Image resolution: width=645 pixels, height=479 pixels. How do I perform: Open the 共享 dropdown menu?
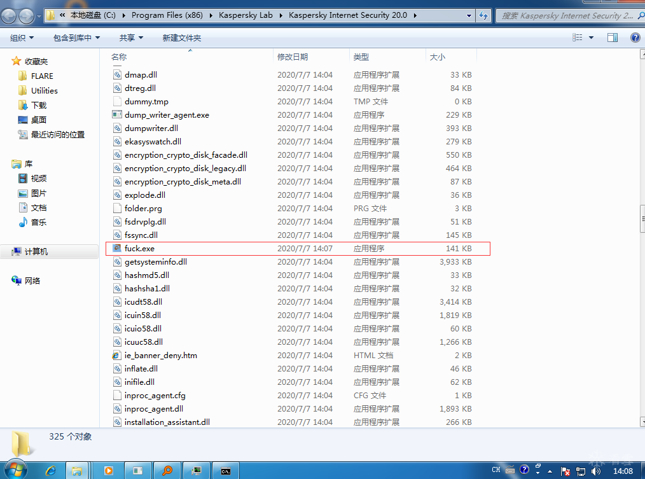pyautogui.click(x=131, y=38)
